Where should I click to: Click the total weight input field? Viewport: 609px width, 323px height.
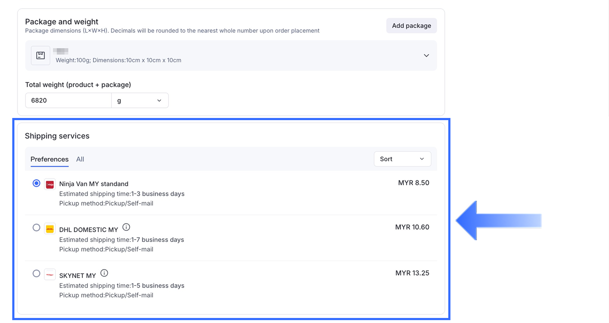[x=68, y=100]
